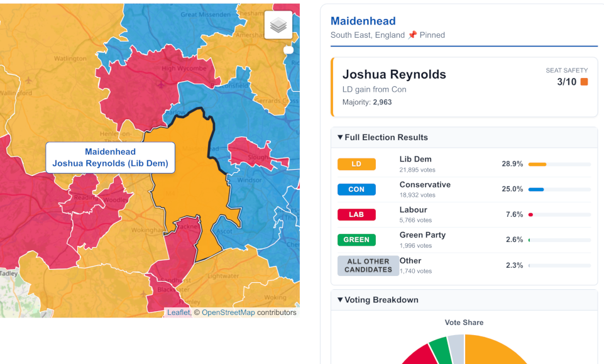This screenshot has width=604, height=364.
Task: Click the GREEN party badge
Action: pos(356,240)
